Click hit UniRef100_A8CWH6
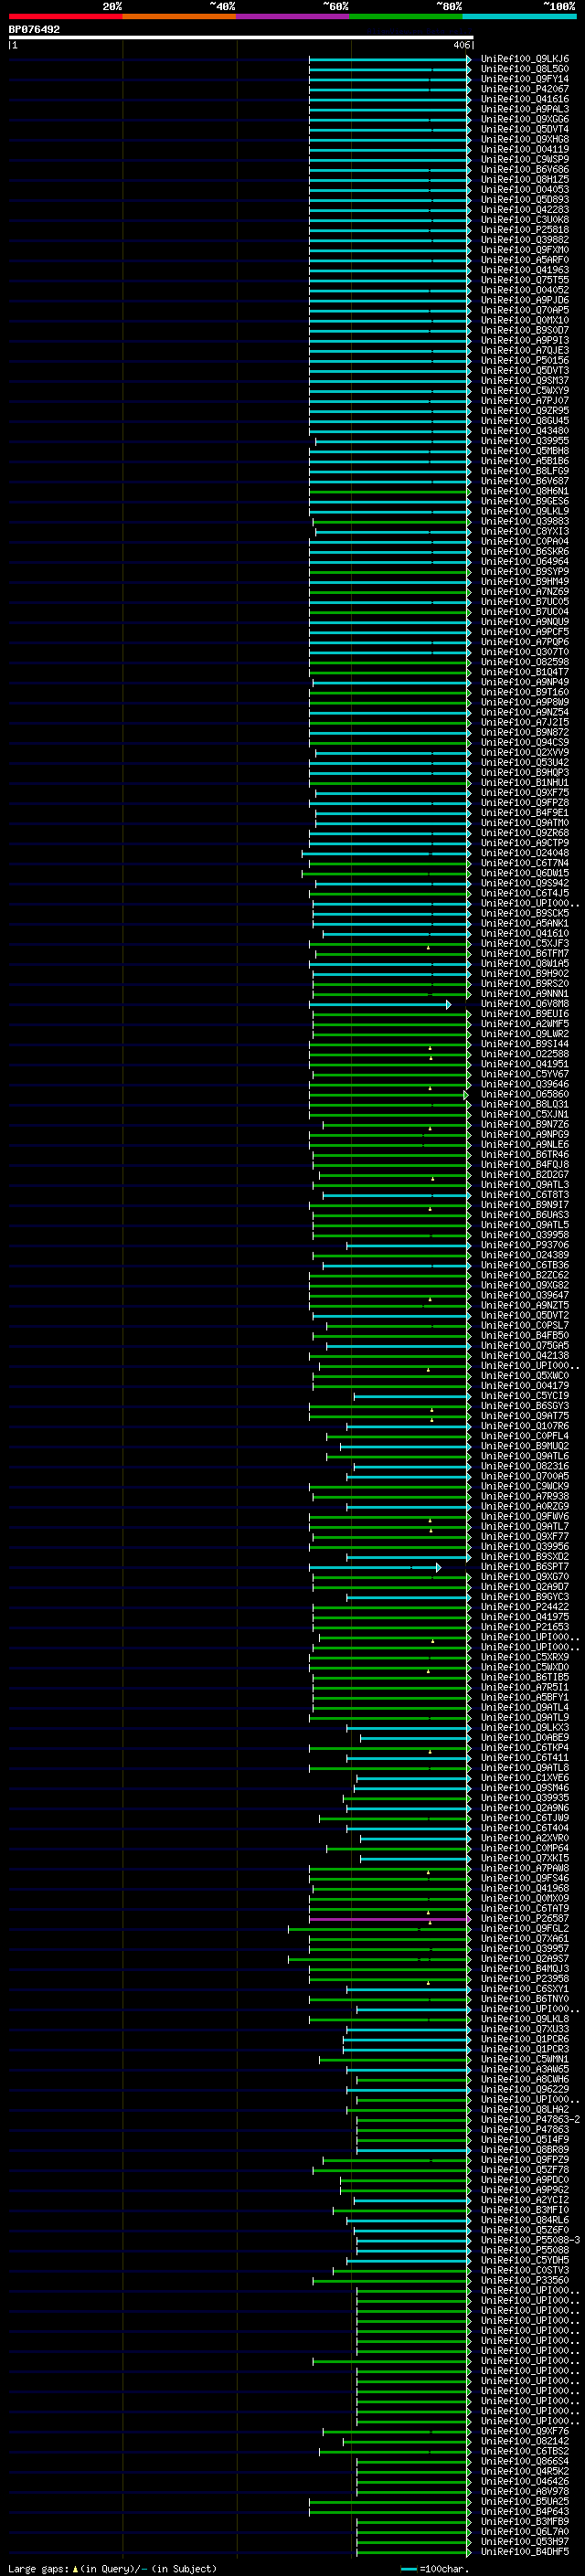585x2576 pixels. (524, 2080)
